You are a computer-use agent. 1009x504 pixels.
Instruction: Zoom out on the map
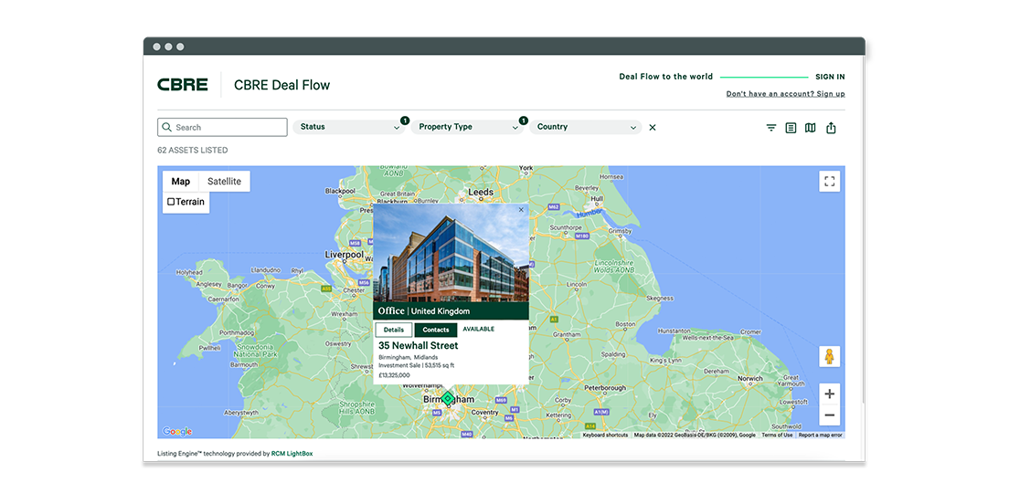coord(829,415)
